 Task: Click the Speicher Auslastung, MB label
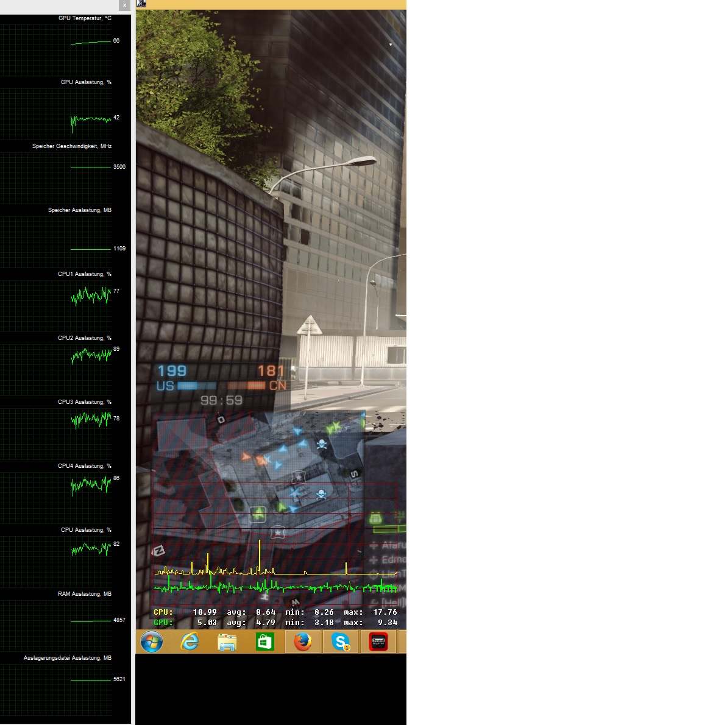coord(80,210)
